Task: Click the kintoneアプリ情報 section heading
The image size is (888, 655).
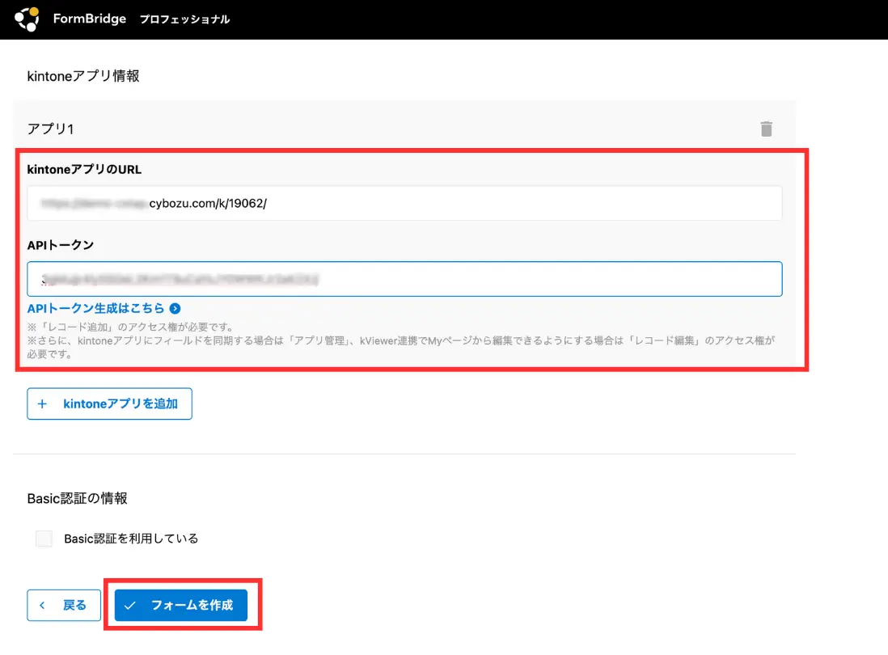Action: 83,76
